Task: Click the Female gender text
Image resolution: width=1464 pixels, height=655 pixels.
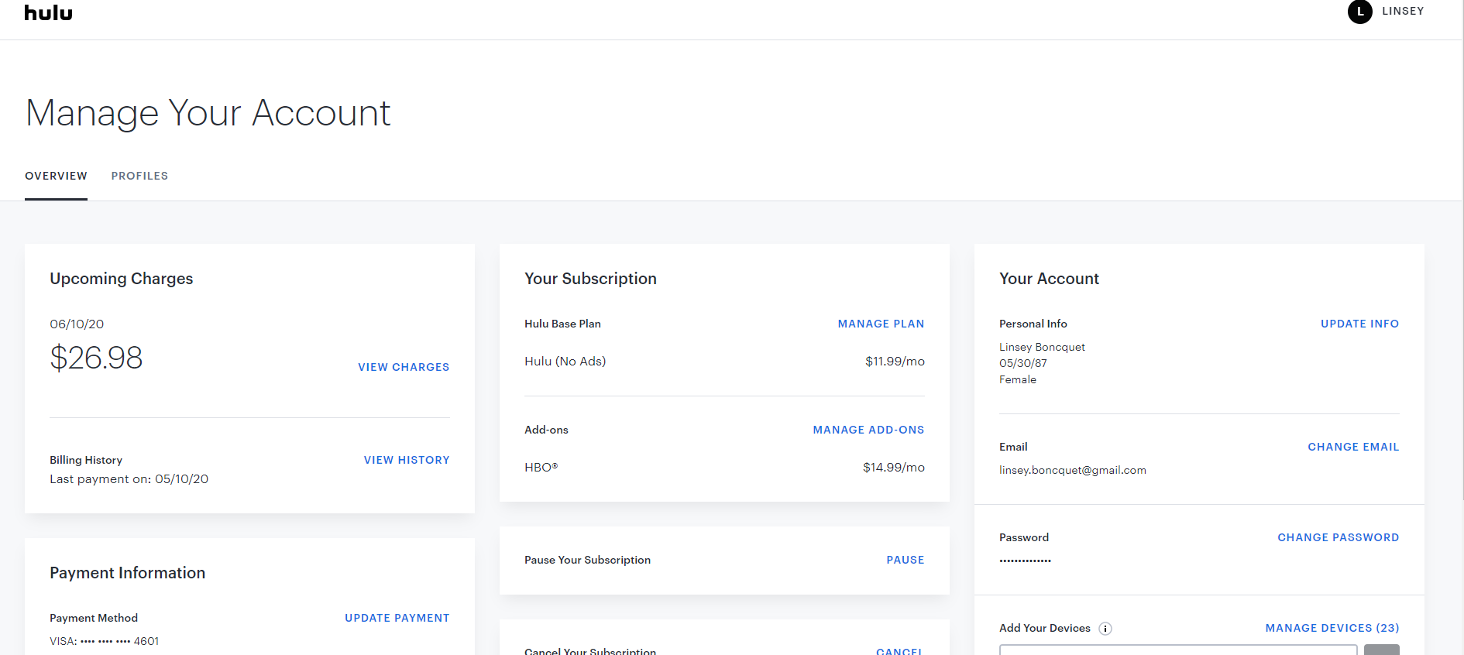Action: click(x=1018, y=379)
